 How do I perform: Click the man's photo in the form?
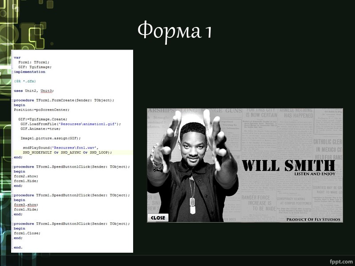(193, 166)
